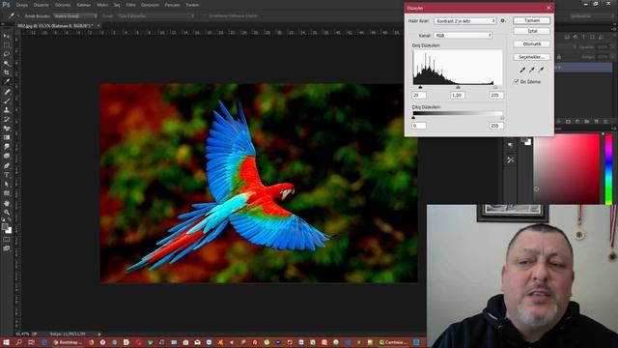618x348 pixels.
Task: Open the Kanal channel dropdown
Action: (463, 36)
